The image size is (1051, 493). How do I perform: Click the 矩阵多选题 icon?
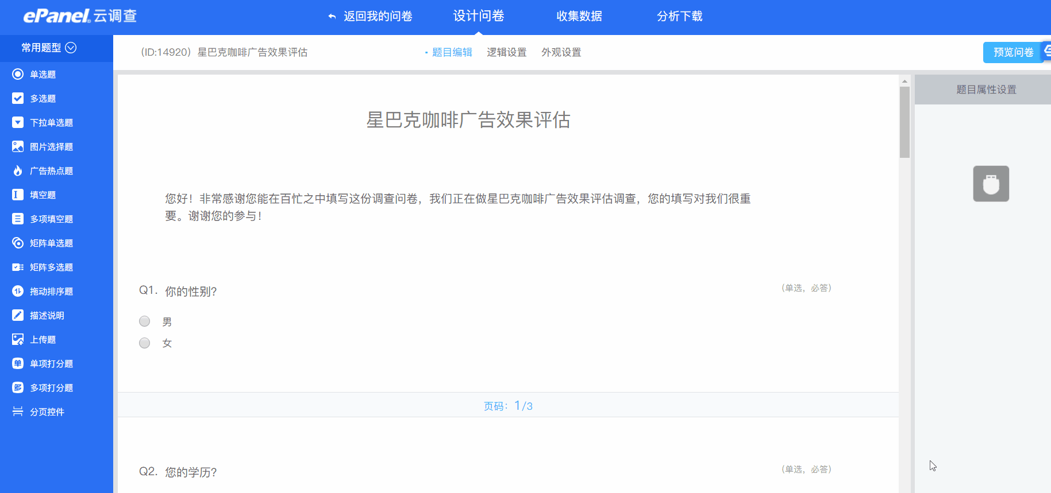(x=18, y=267)
